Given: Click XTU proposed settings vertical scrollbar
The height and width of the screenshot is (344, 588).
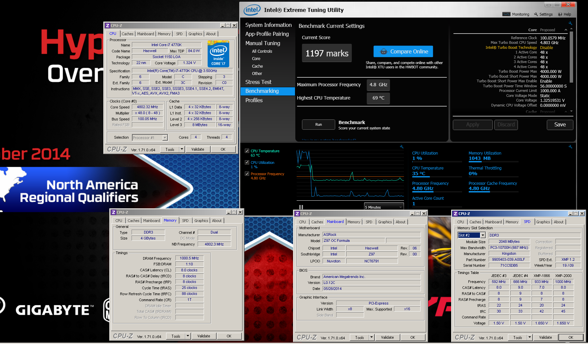Looking at the screenshot, I should click(571, 57).
